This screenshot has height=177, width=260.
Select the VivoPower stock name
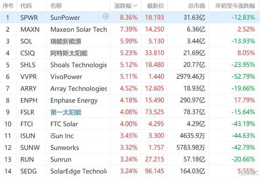click(x=66, y=77)
